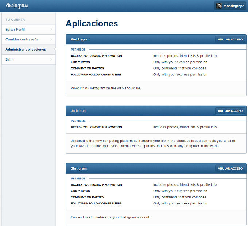Click chevron arrow next to Editar Perfil
This screenshot has width=248, height=226.
(51, 29)
